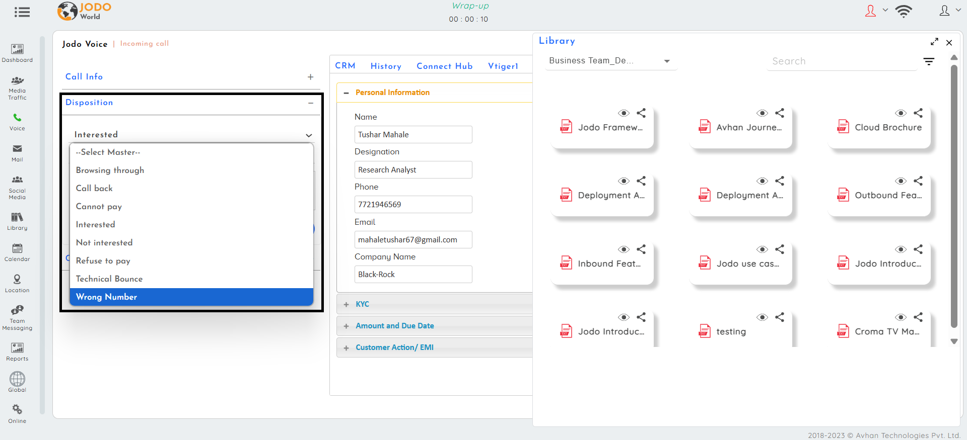Viewport: 967px width, 440px height.
Task: Open Team Messaging in sidebar
Action: click(17, 318)
